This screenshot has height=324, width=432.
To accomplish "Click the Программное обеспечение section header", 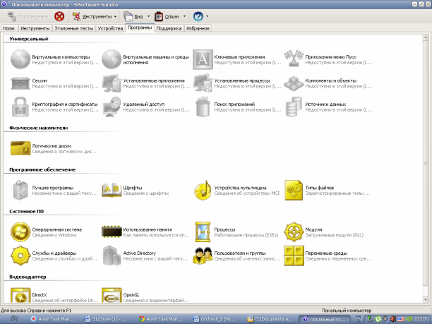I will [42, 169].
